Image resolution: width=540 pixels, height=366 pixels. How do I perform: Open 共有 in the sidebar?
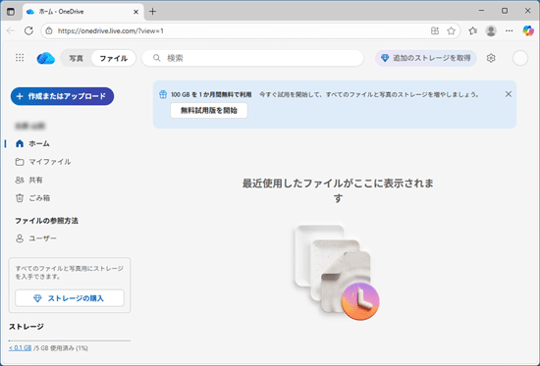(28, 181)
